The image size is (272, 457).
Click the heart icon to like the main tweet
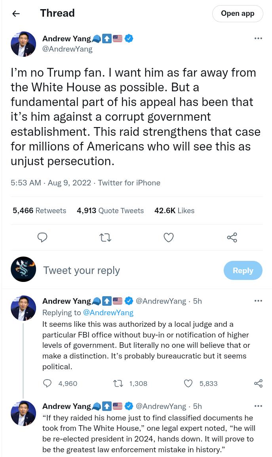[168, 237]
